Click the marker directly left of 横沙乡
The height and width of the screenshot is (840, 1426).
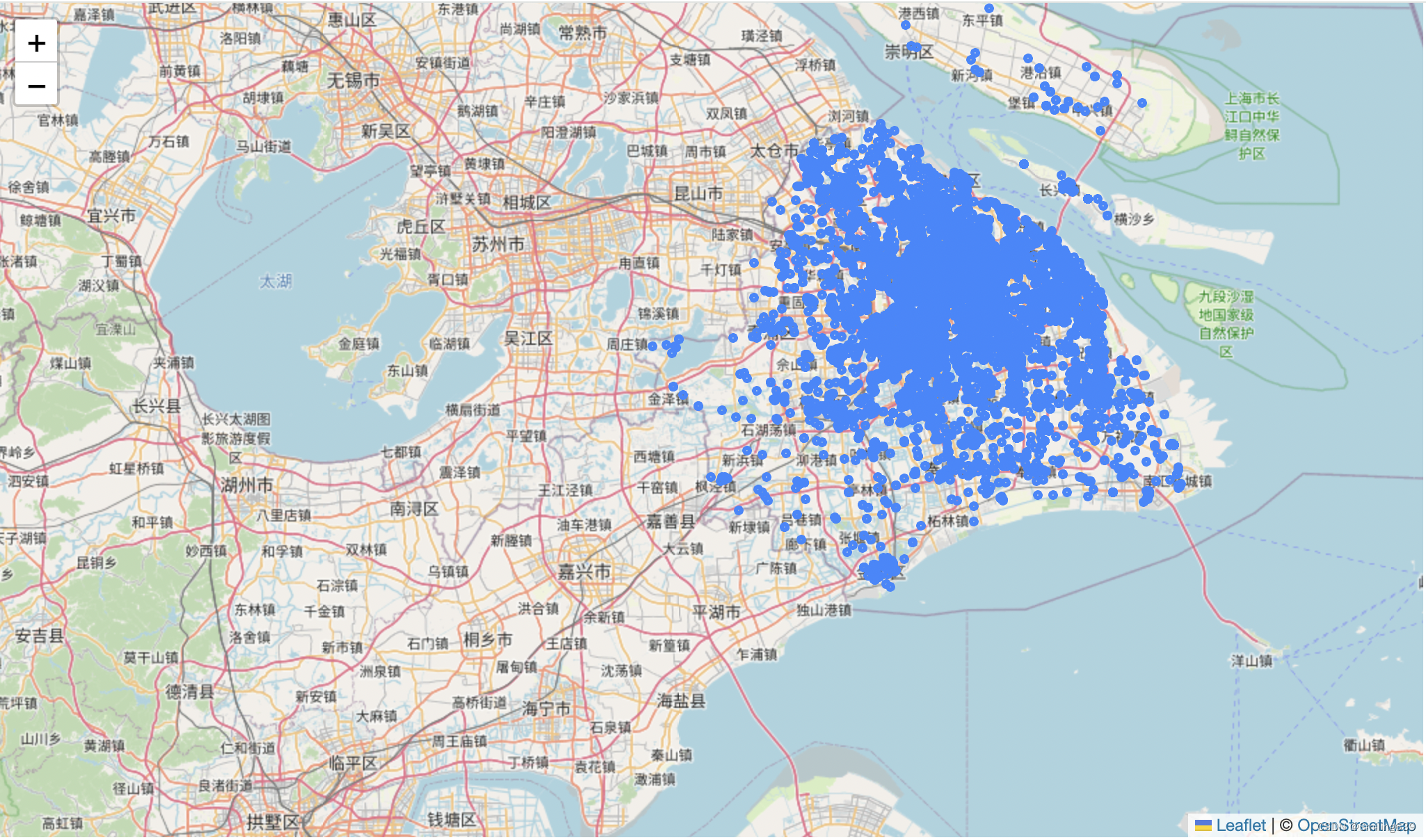(1107, 216)
